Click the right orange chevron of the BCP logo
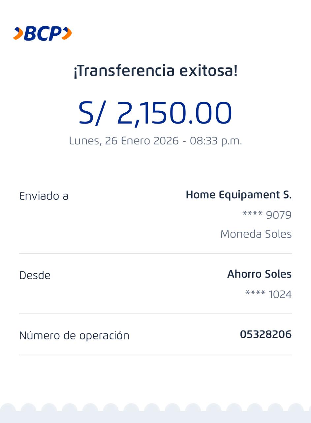Image resolution: width=311 pixels, height=423 pixels. [67, 34]
